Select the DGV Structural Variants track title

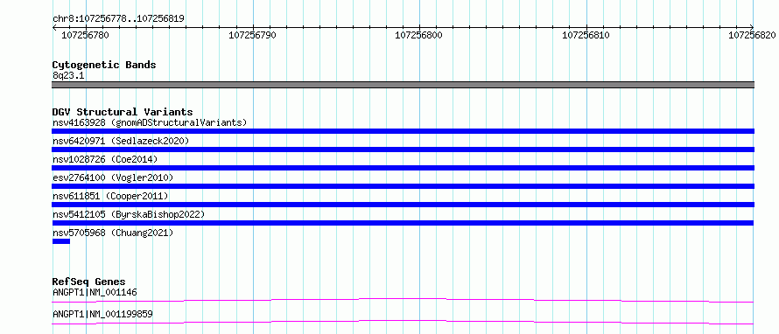click(x=123, y=112)
